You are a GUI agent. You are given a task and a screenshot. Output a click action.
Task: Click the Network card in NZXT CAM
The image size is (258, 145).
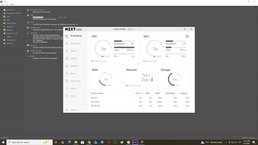pos(140,78)
